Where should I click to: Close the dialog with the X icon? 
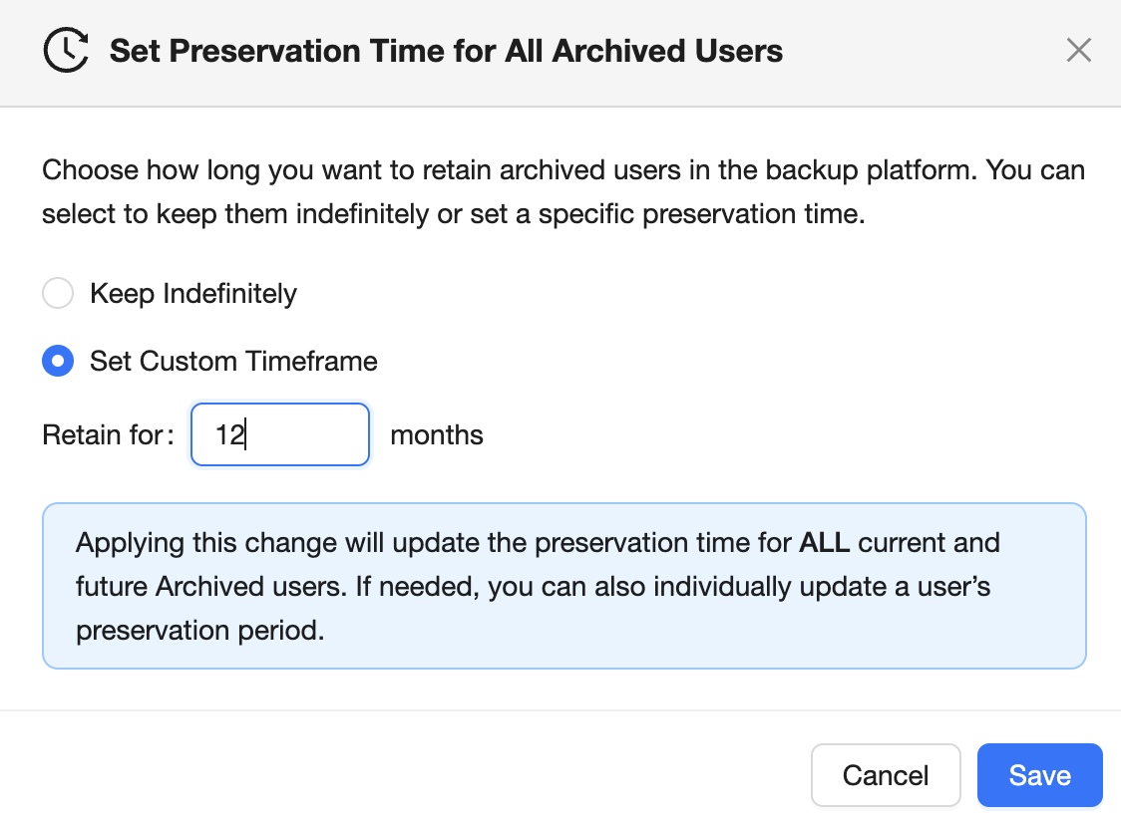pos(1078,50)
